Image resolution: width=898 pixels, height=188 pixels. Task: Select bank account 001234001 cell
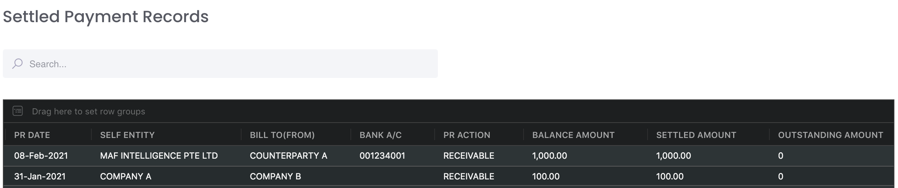(x=382, y=156)
